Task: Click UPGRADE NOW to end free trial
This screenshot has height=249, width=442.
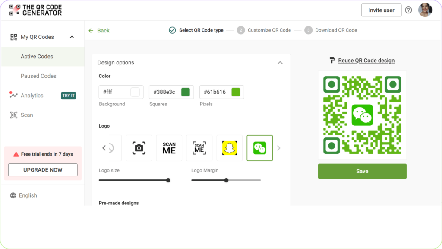Action: tap(42, 170)
